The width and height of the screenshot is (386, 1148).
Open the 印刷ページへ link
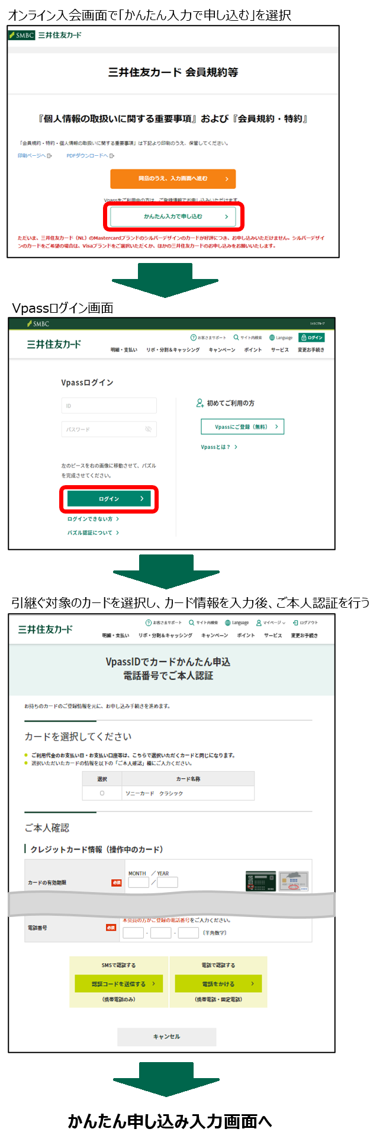(34, 156)
